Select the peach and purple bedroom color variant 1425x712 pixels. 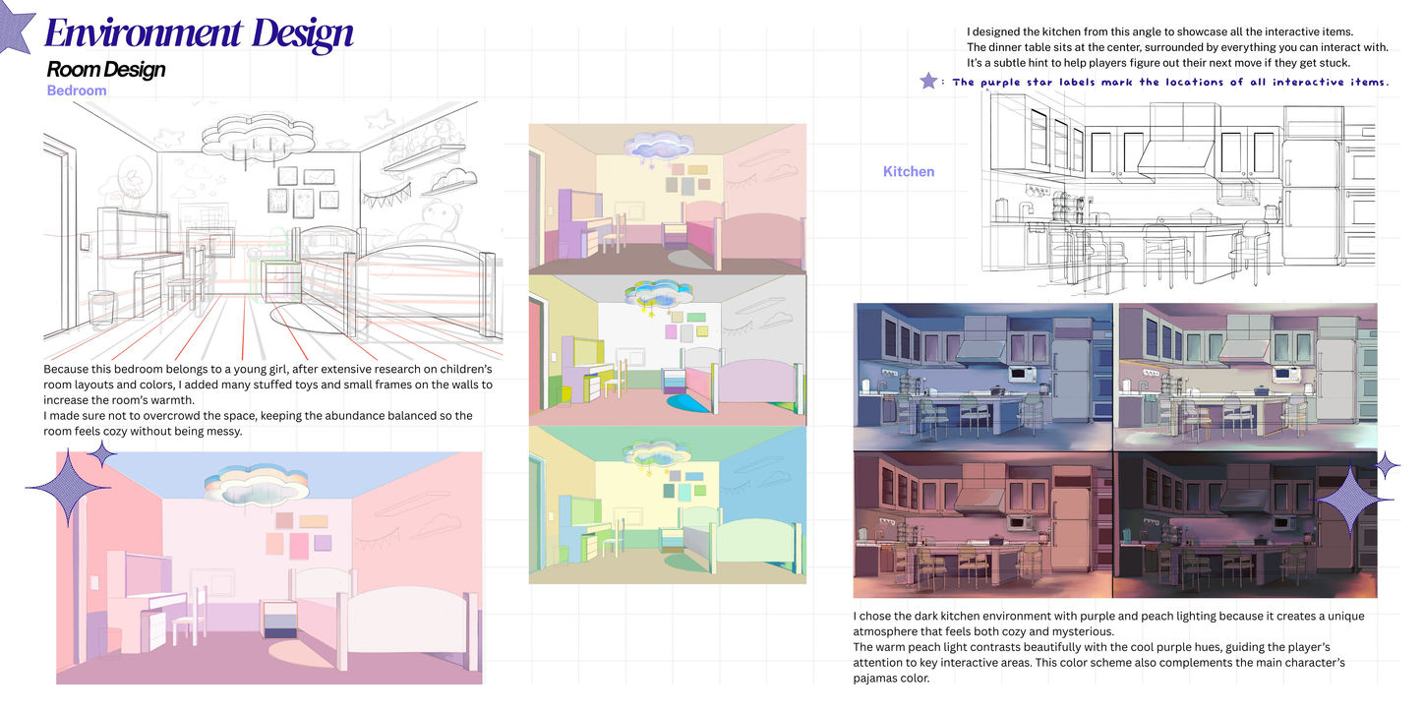coord(668,198)
